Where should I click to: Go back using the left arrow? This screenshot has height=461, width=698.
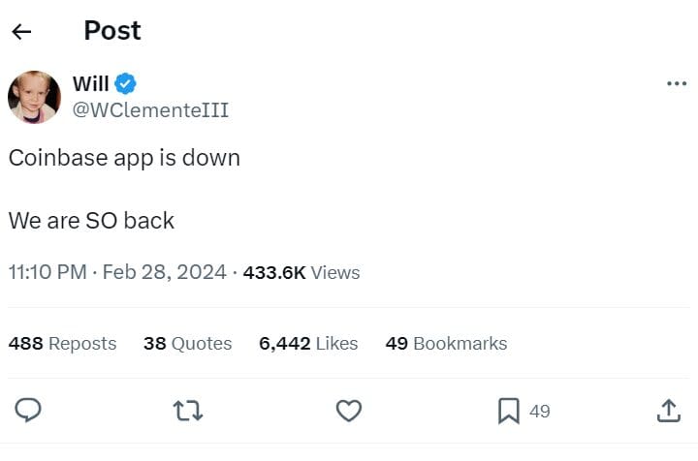pos(21,31)
